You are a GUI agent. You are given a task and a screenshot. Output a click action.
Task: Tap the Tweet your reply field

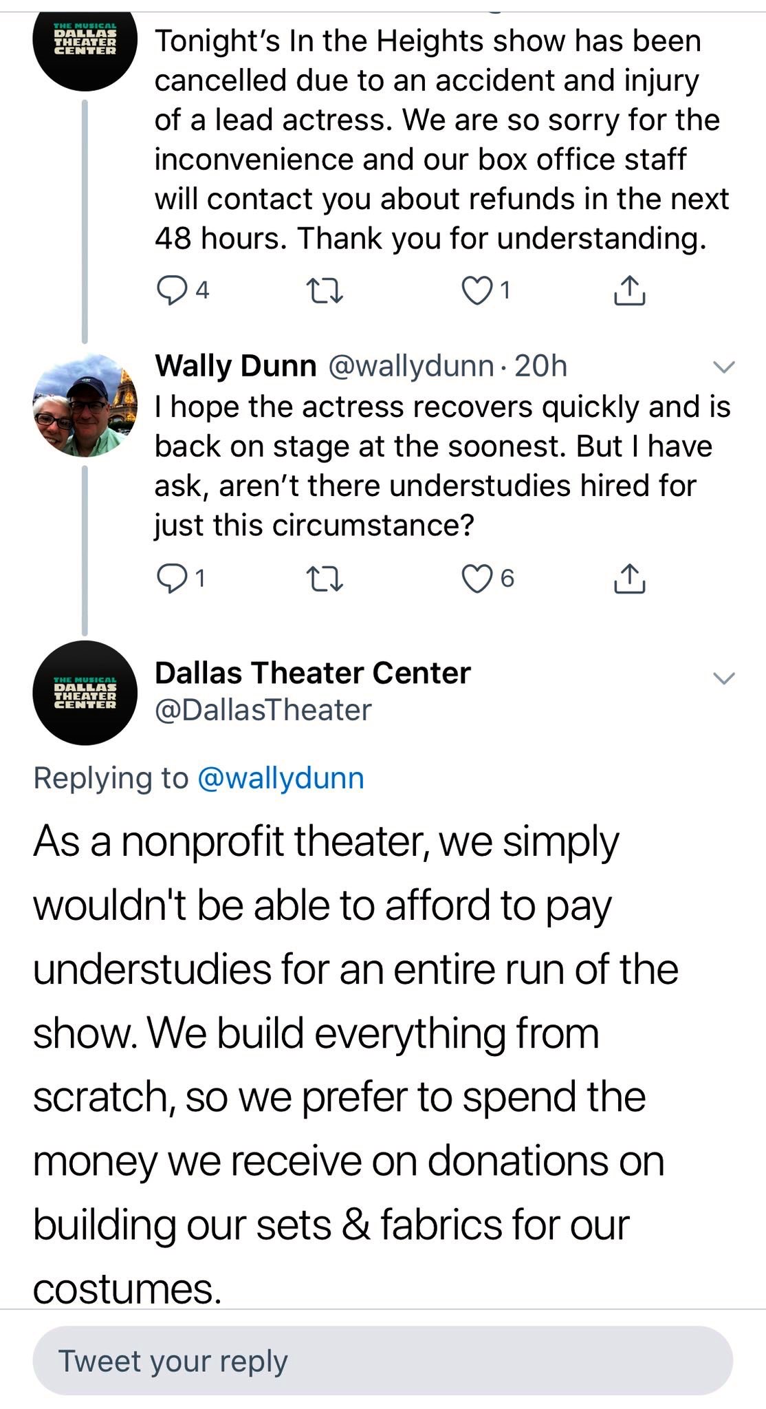pyautogui.click(x=382, y=1361)
